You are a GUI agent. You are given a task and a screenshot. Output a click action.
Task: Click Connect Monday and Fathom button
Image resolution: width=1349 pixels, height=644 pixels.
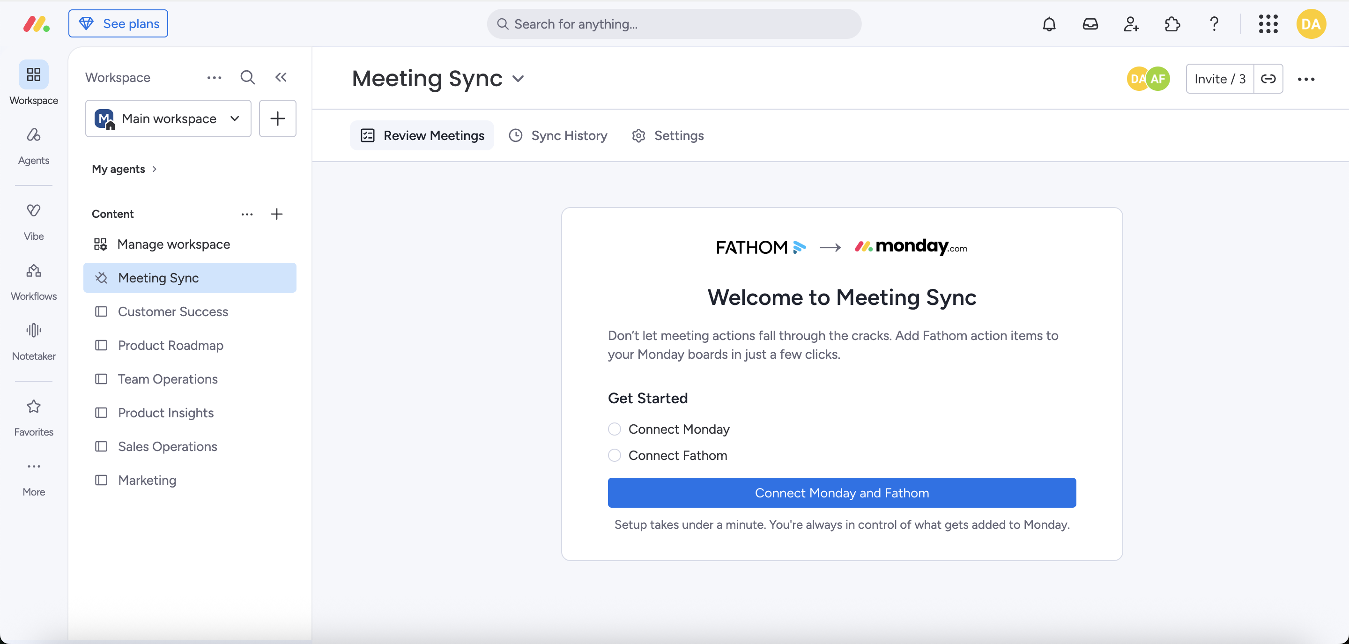coord(842,492)
